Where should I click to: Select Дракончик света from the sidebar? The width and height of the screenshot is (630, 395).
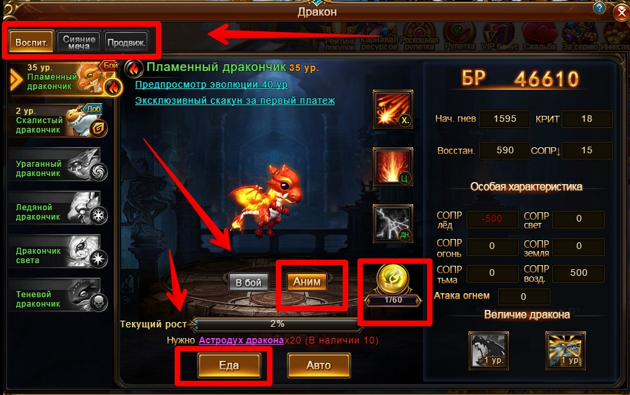[x=58, y=255]
